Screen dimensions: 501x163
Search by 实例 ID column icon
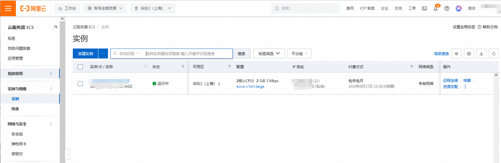(146, 67)
